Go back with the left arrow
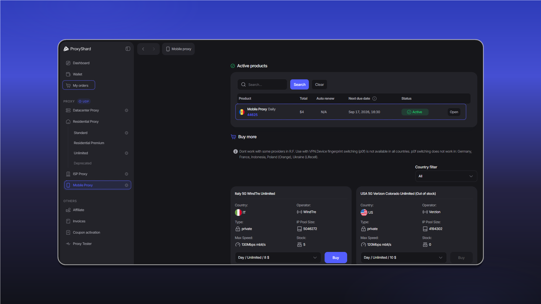This screenshot has width=541, height=304. [143, 49]
